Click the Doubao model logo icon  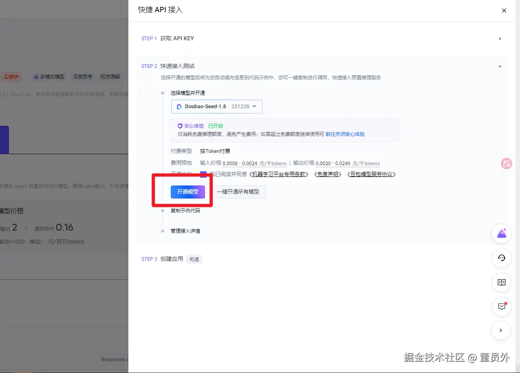pos(179,107)
